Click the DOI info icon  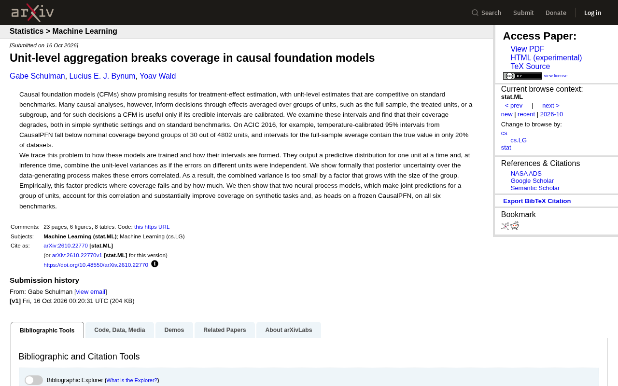click(x=154, y=264)
